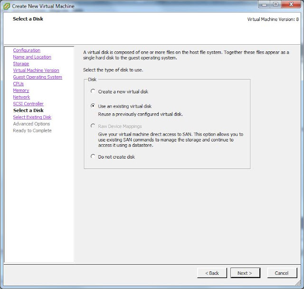Open the CPUs step link

coord(19,84)
